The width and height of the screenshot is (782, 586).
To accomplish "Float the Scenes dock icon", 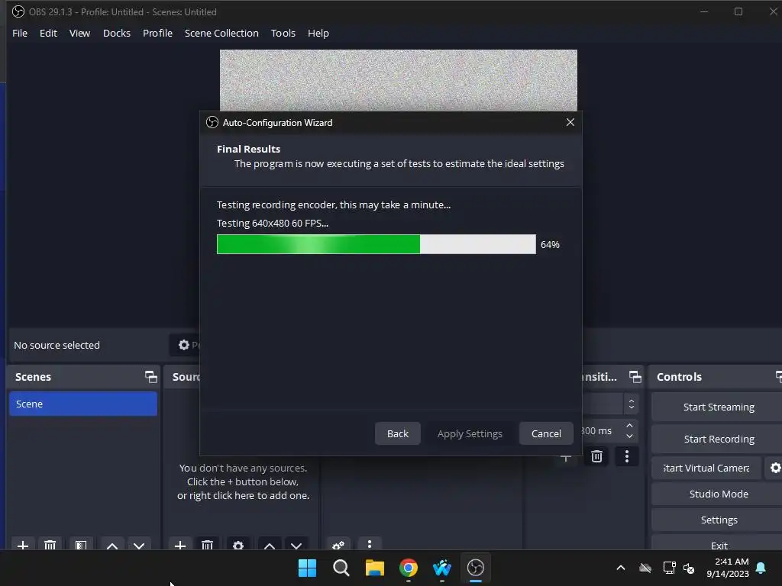I will [x=150, y=377].
